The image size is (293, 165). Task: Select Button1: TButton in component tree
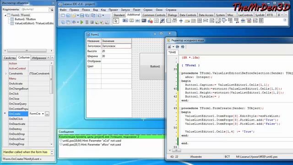click(x=25, y=19)
